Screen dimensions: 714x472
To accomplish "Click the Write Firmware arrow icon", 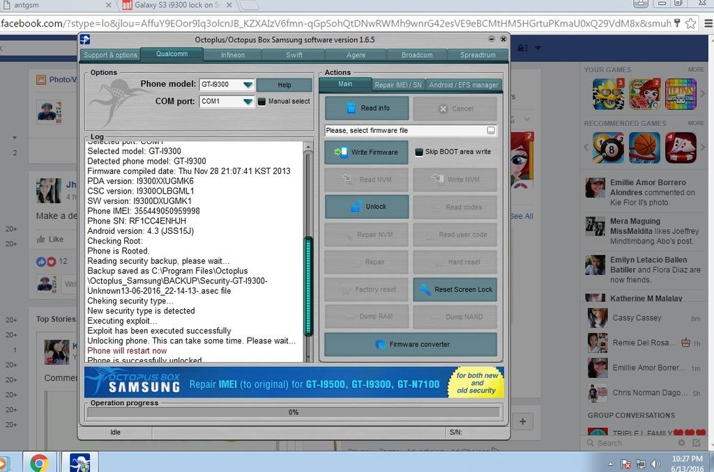I will point(340,152).
